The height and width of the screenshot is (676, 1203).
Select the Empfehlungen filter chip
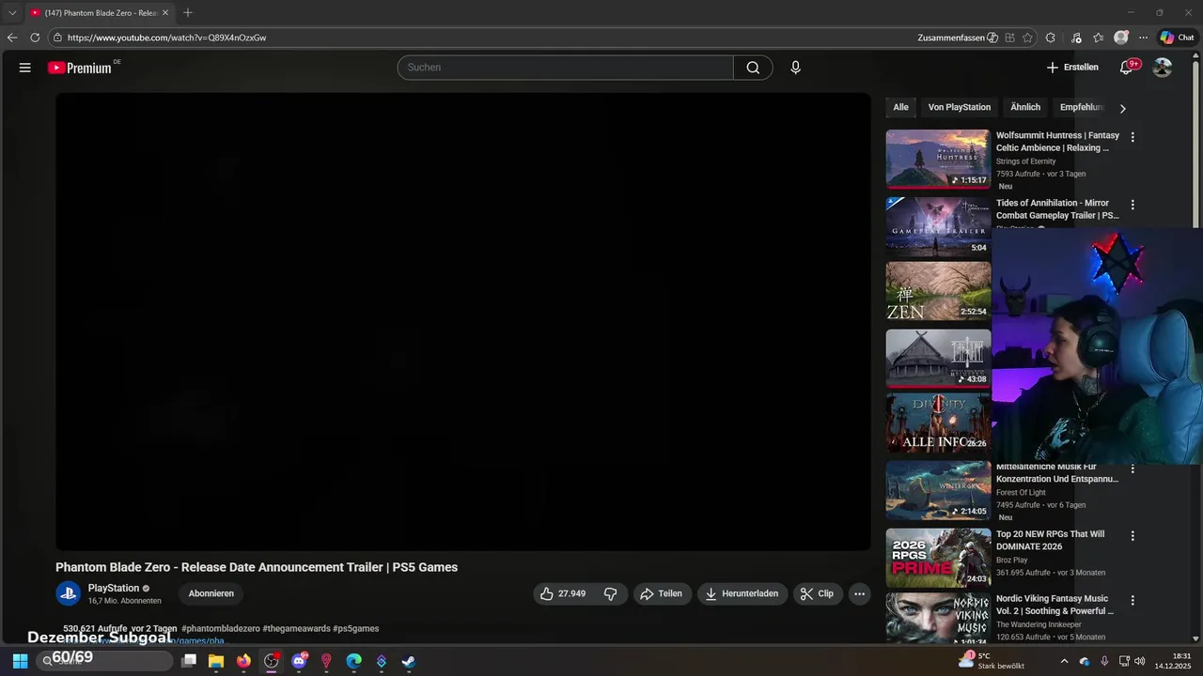coord(1082,107)
